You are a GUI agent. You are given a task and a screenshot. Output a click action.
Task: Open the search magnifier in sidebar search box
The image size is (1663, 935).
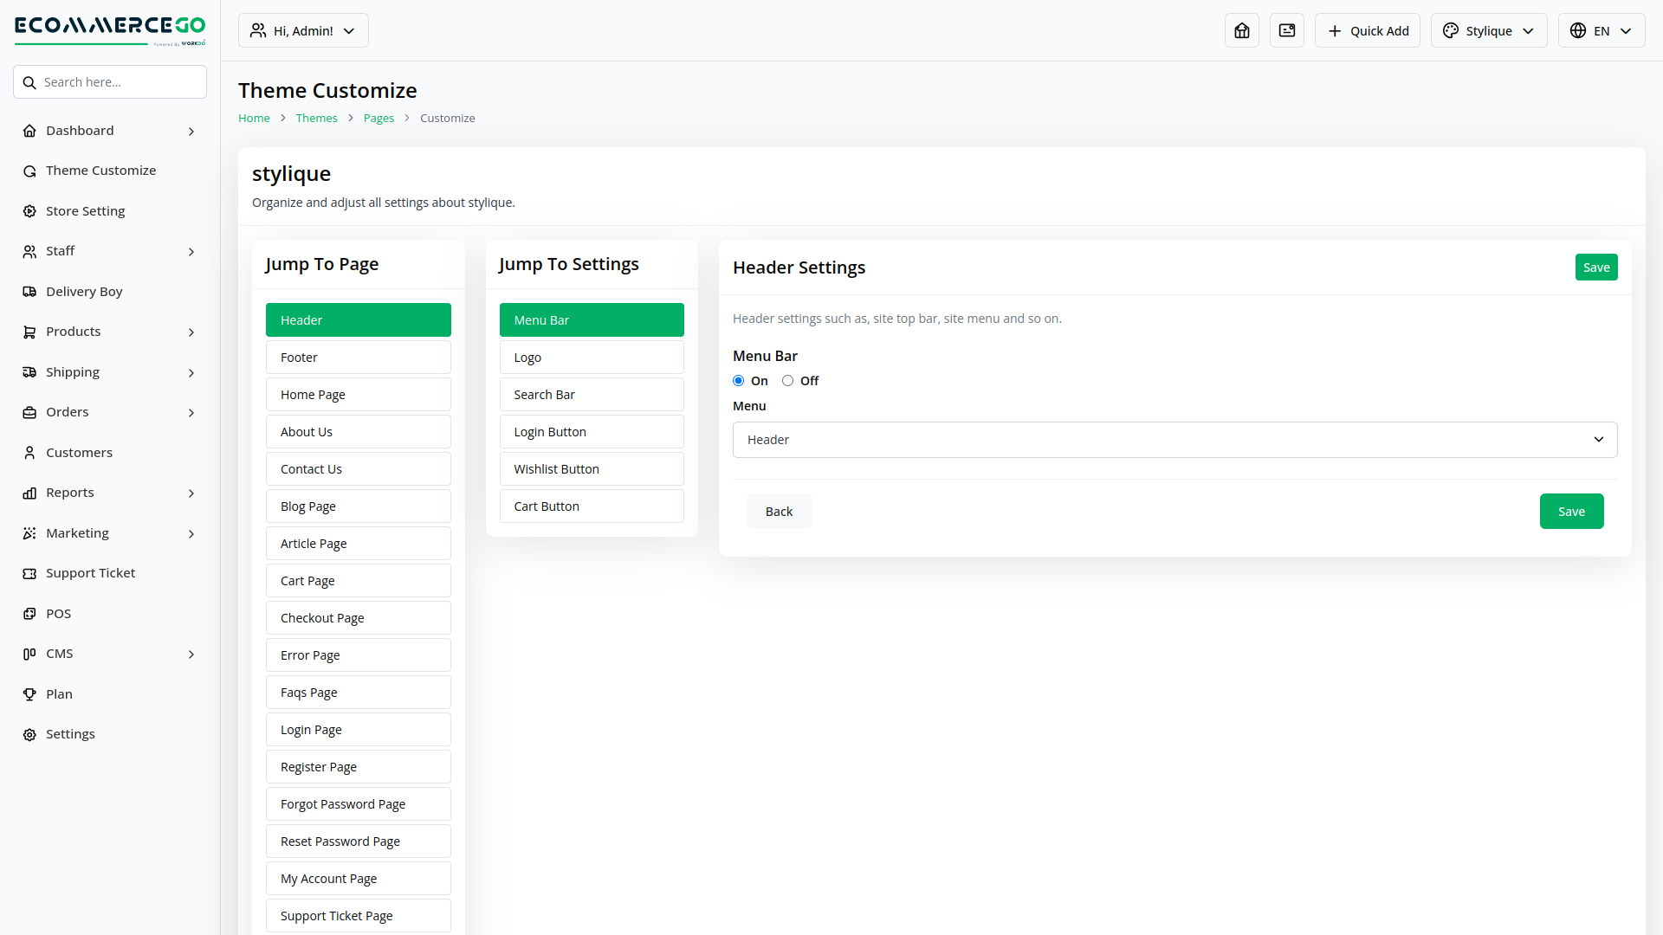click(x=30, y=81)
